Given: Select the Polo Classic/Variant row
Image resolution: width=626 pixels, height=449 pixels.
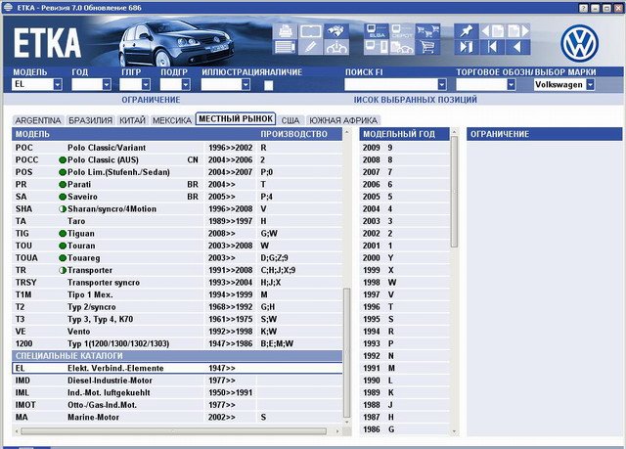Looking at the screenshot, I should coord(177,148).
